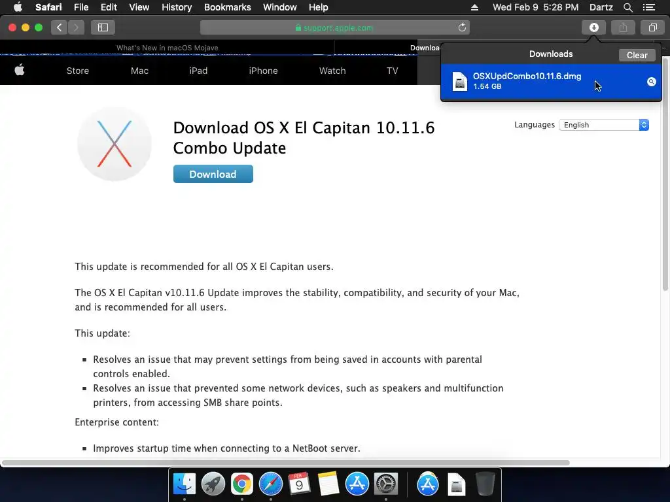Open the Applications folder in the Dock

point(428,484)
